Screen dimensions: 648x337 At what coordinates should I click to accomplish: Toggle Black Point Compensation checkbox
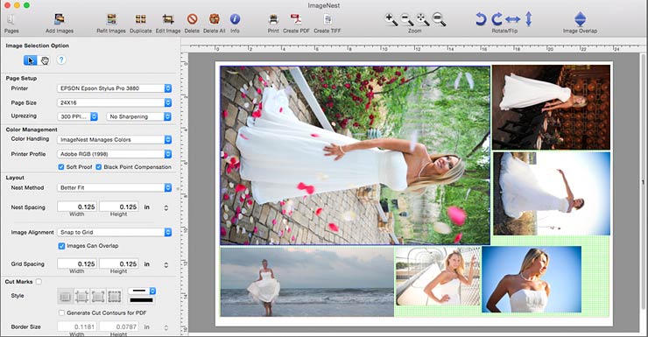pos(99,167)
